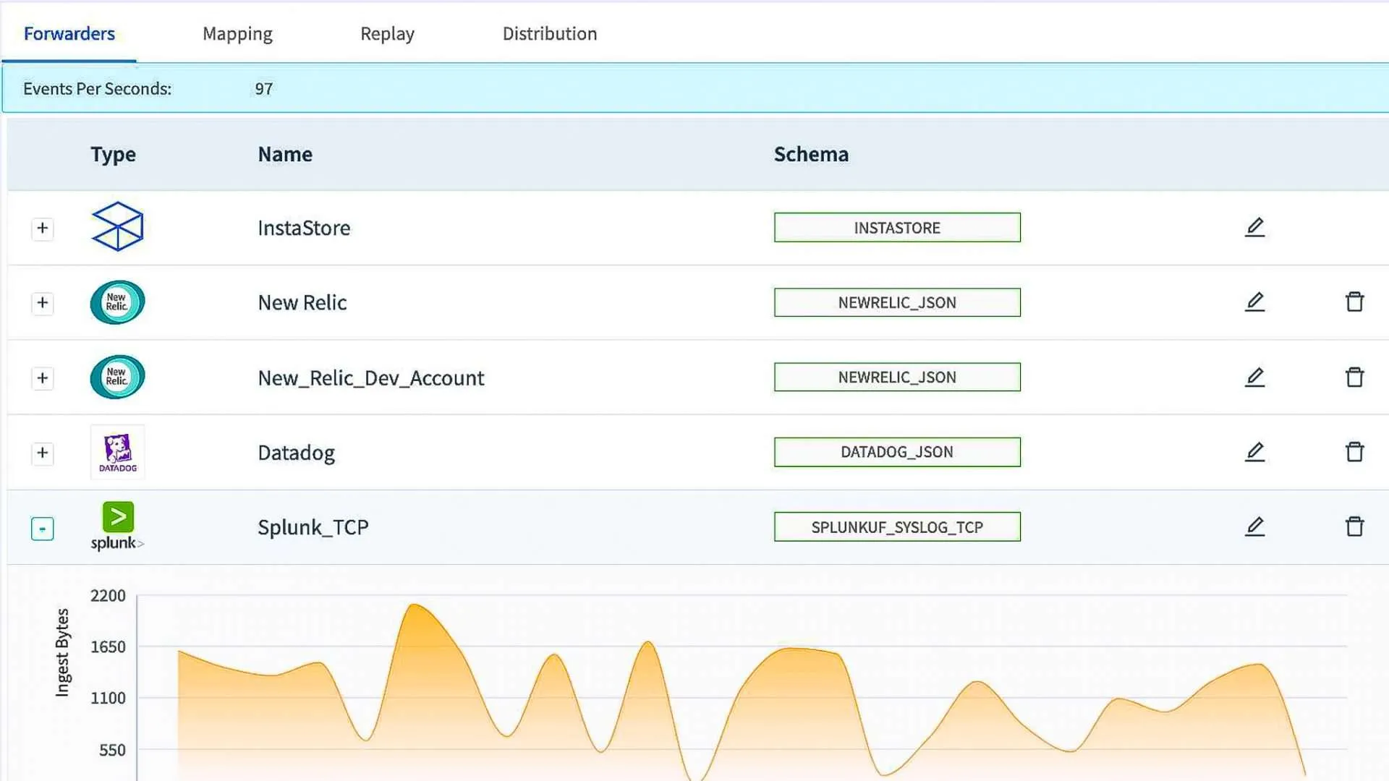Select the New_Relic_Dev_Account name text
1389x781 pixels.
pos(371,378)
